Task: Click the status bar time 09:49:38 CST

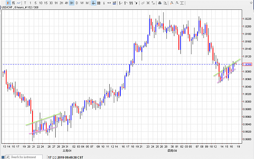Action: point(74,157)
